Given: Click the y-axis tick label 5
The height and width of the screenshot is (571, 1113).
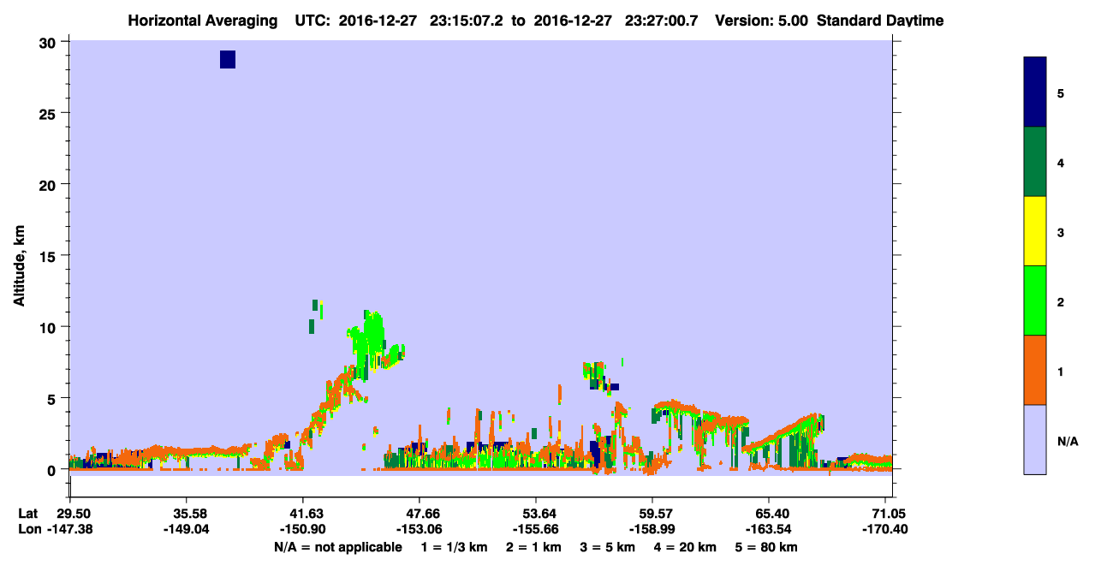Looking at the screenshot, I should [x=53, y=398].
